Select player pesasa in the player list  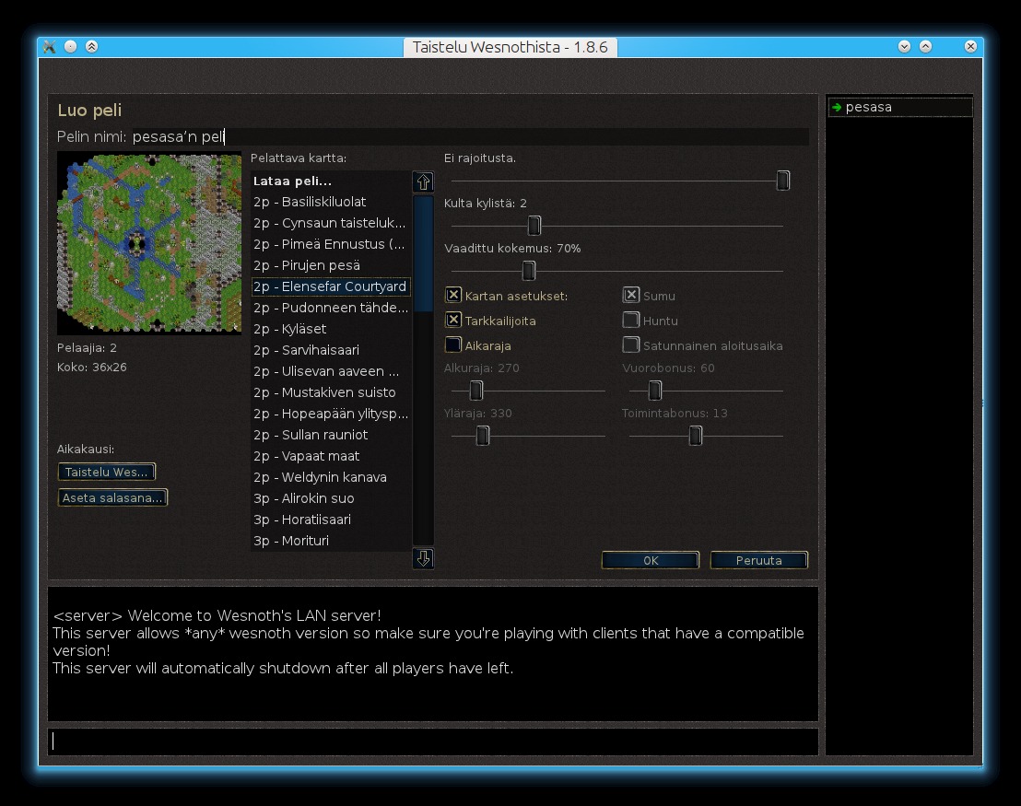click(900, 108)
